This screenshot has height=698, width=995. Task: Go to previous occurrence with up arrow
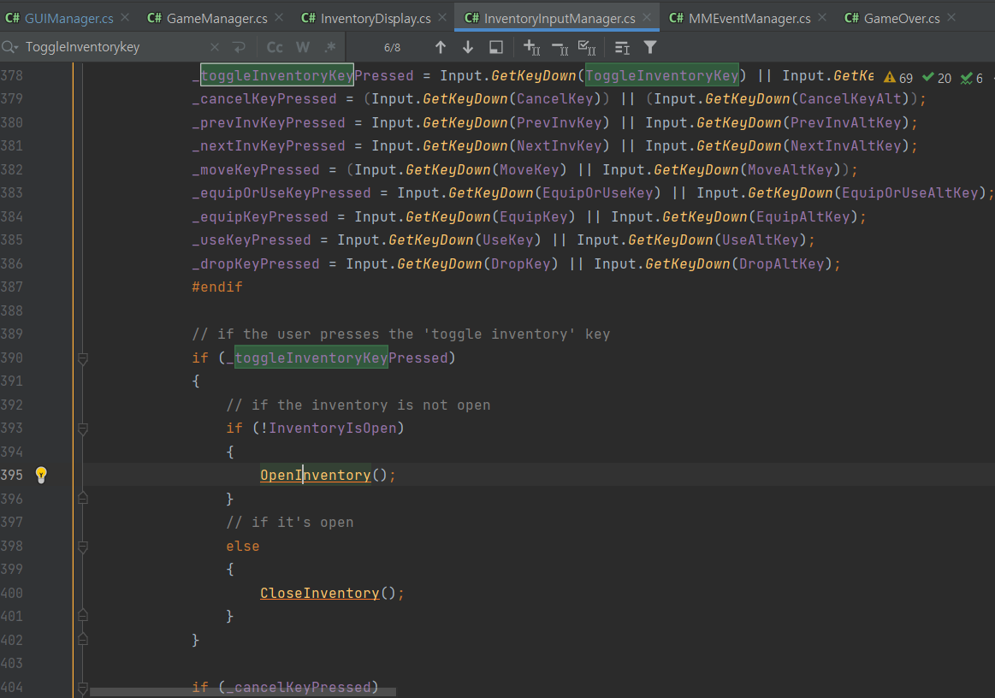[x=441, y=47]
